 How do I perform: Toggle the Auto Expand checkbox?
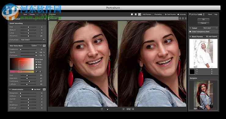coord(207,36)
